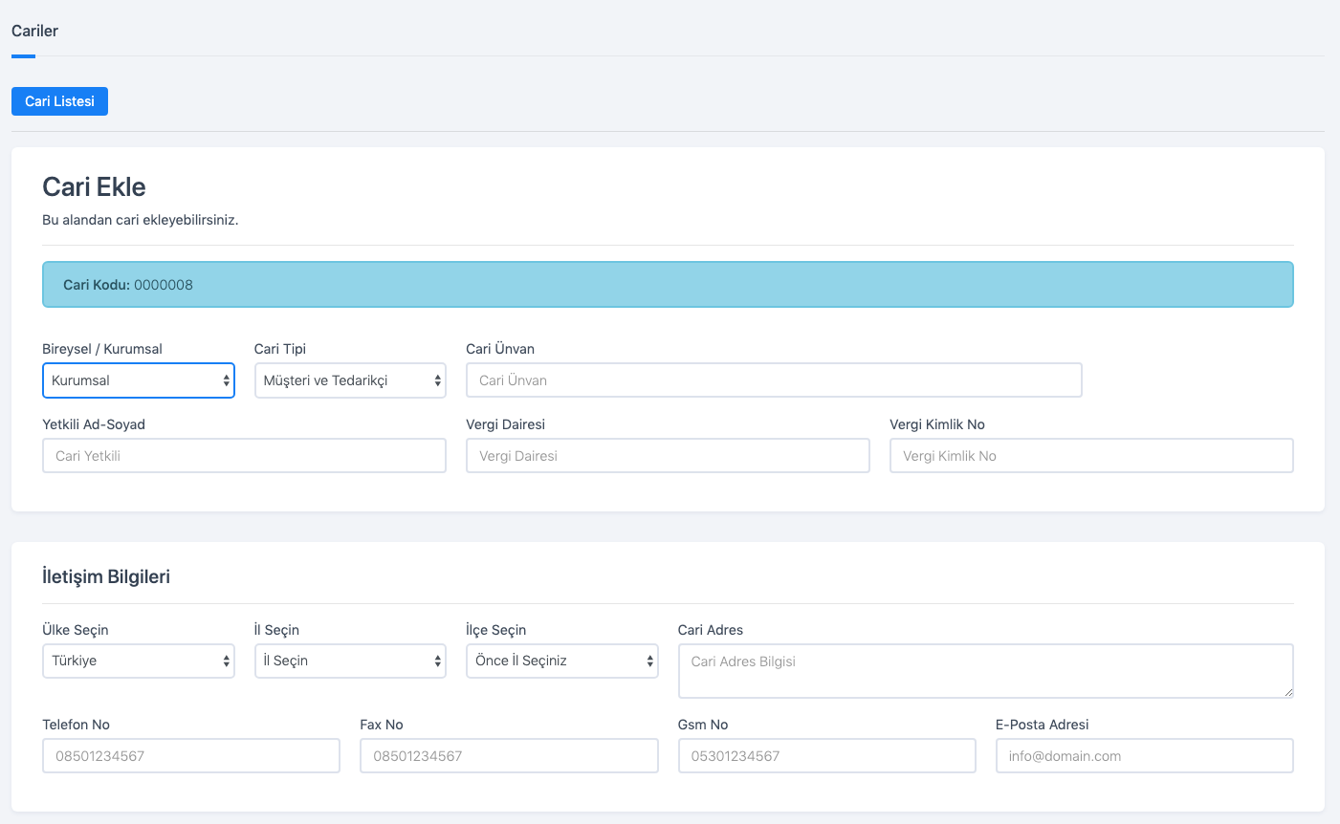Image resolution: width=1340 pixels, height=824 pixels.
Task: Focus the Cari Adres textarea
Action: tap(985, 671)
